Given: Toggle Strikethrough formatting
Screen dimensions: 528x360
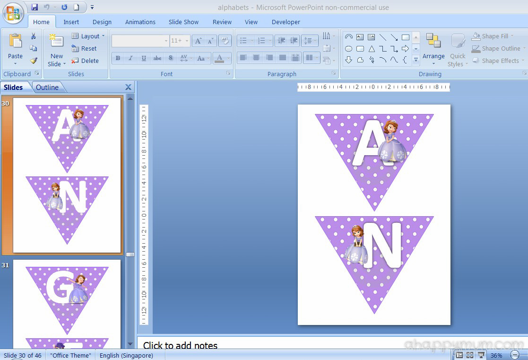Looking at the screenshot, I should point(157,58).
